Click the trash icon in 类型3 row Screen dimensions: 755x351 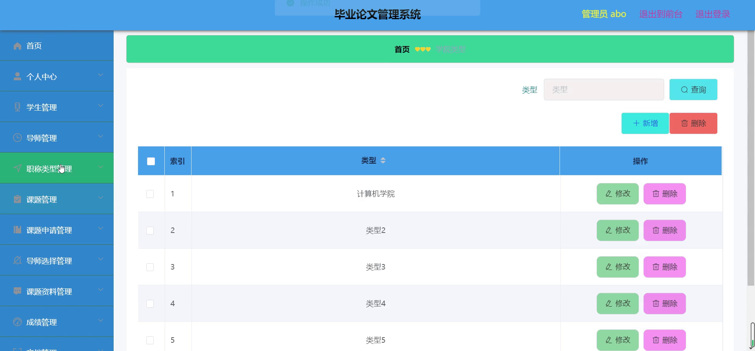[x=656, y=267]
